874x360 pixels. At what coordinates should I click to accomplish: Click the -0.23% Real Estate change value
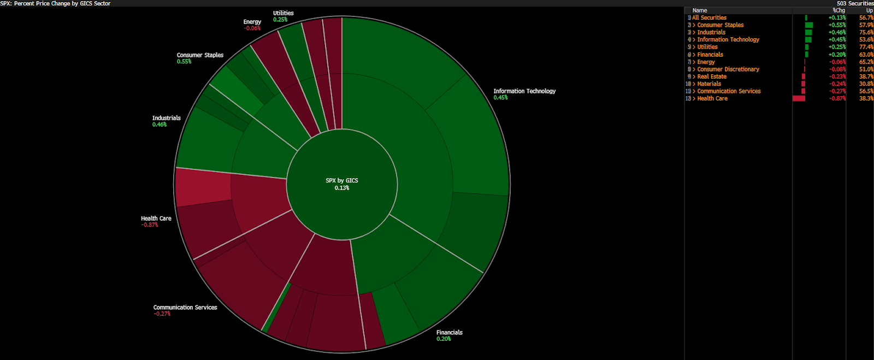(837, 76)
